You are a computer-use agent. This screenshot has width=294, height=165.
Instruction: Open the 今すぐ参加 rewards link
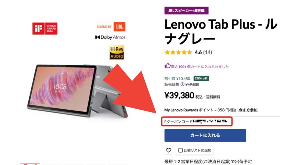[248, 110]
